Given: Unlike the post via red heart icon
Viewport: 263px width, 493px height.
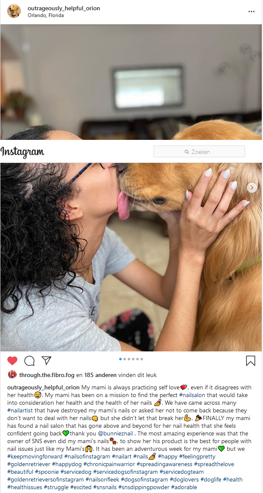Looking at the screenshot, I should click(x=12, y=361).
